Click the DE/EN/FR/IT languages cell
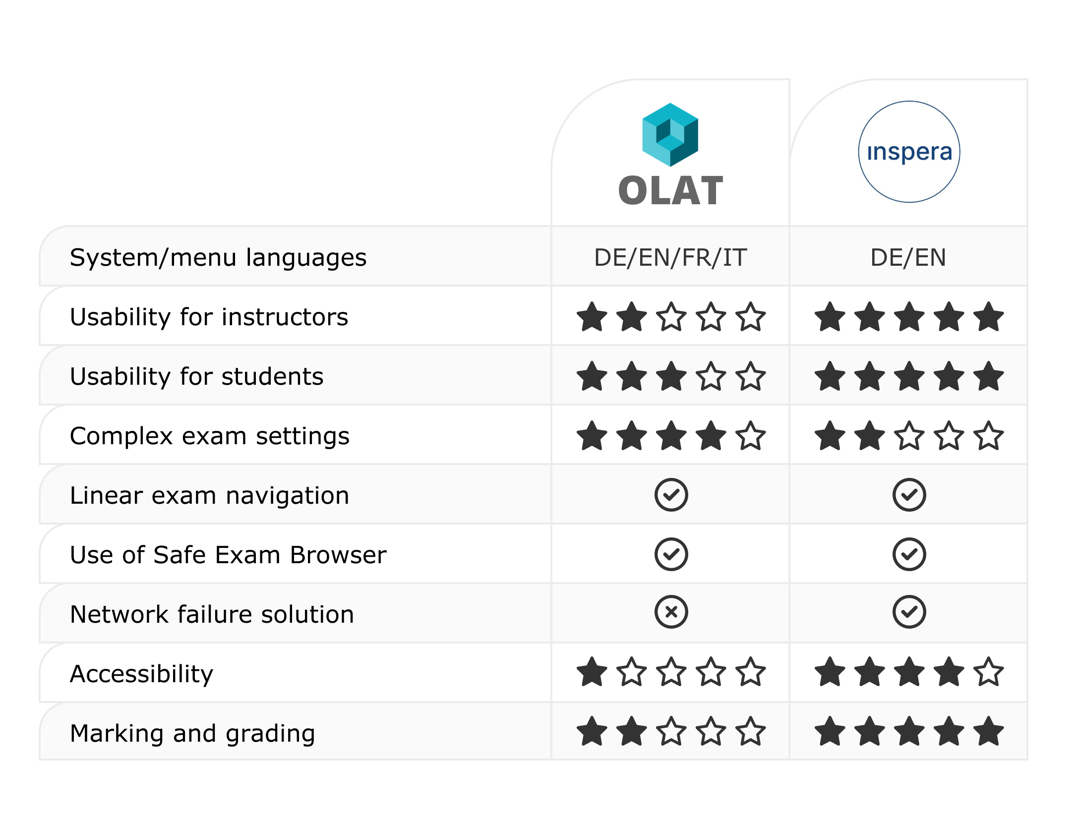Viewport: 1079px width, 821px height. pyautogui.click(x=670, y=258)
